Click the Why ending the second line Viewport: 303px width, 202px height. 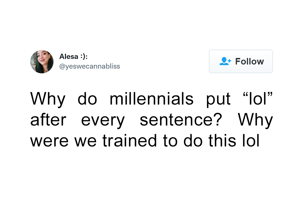(x=255, y=120)
